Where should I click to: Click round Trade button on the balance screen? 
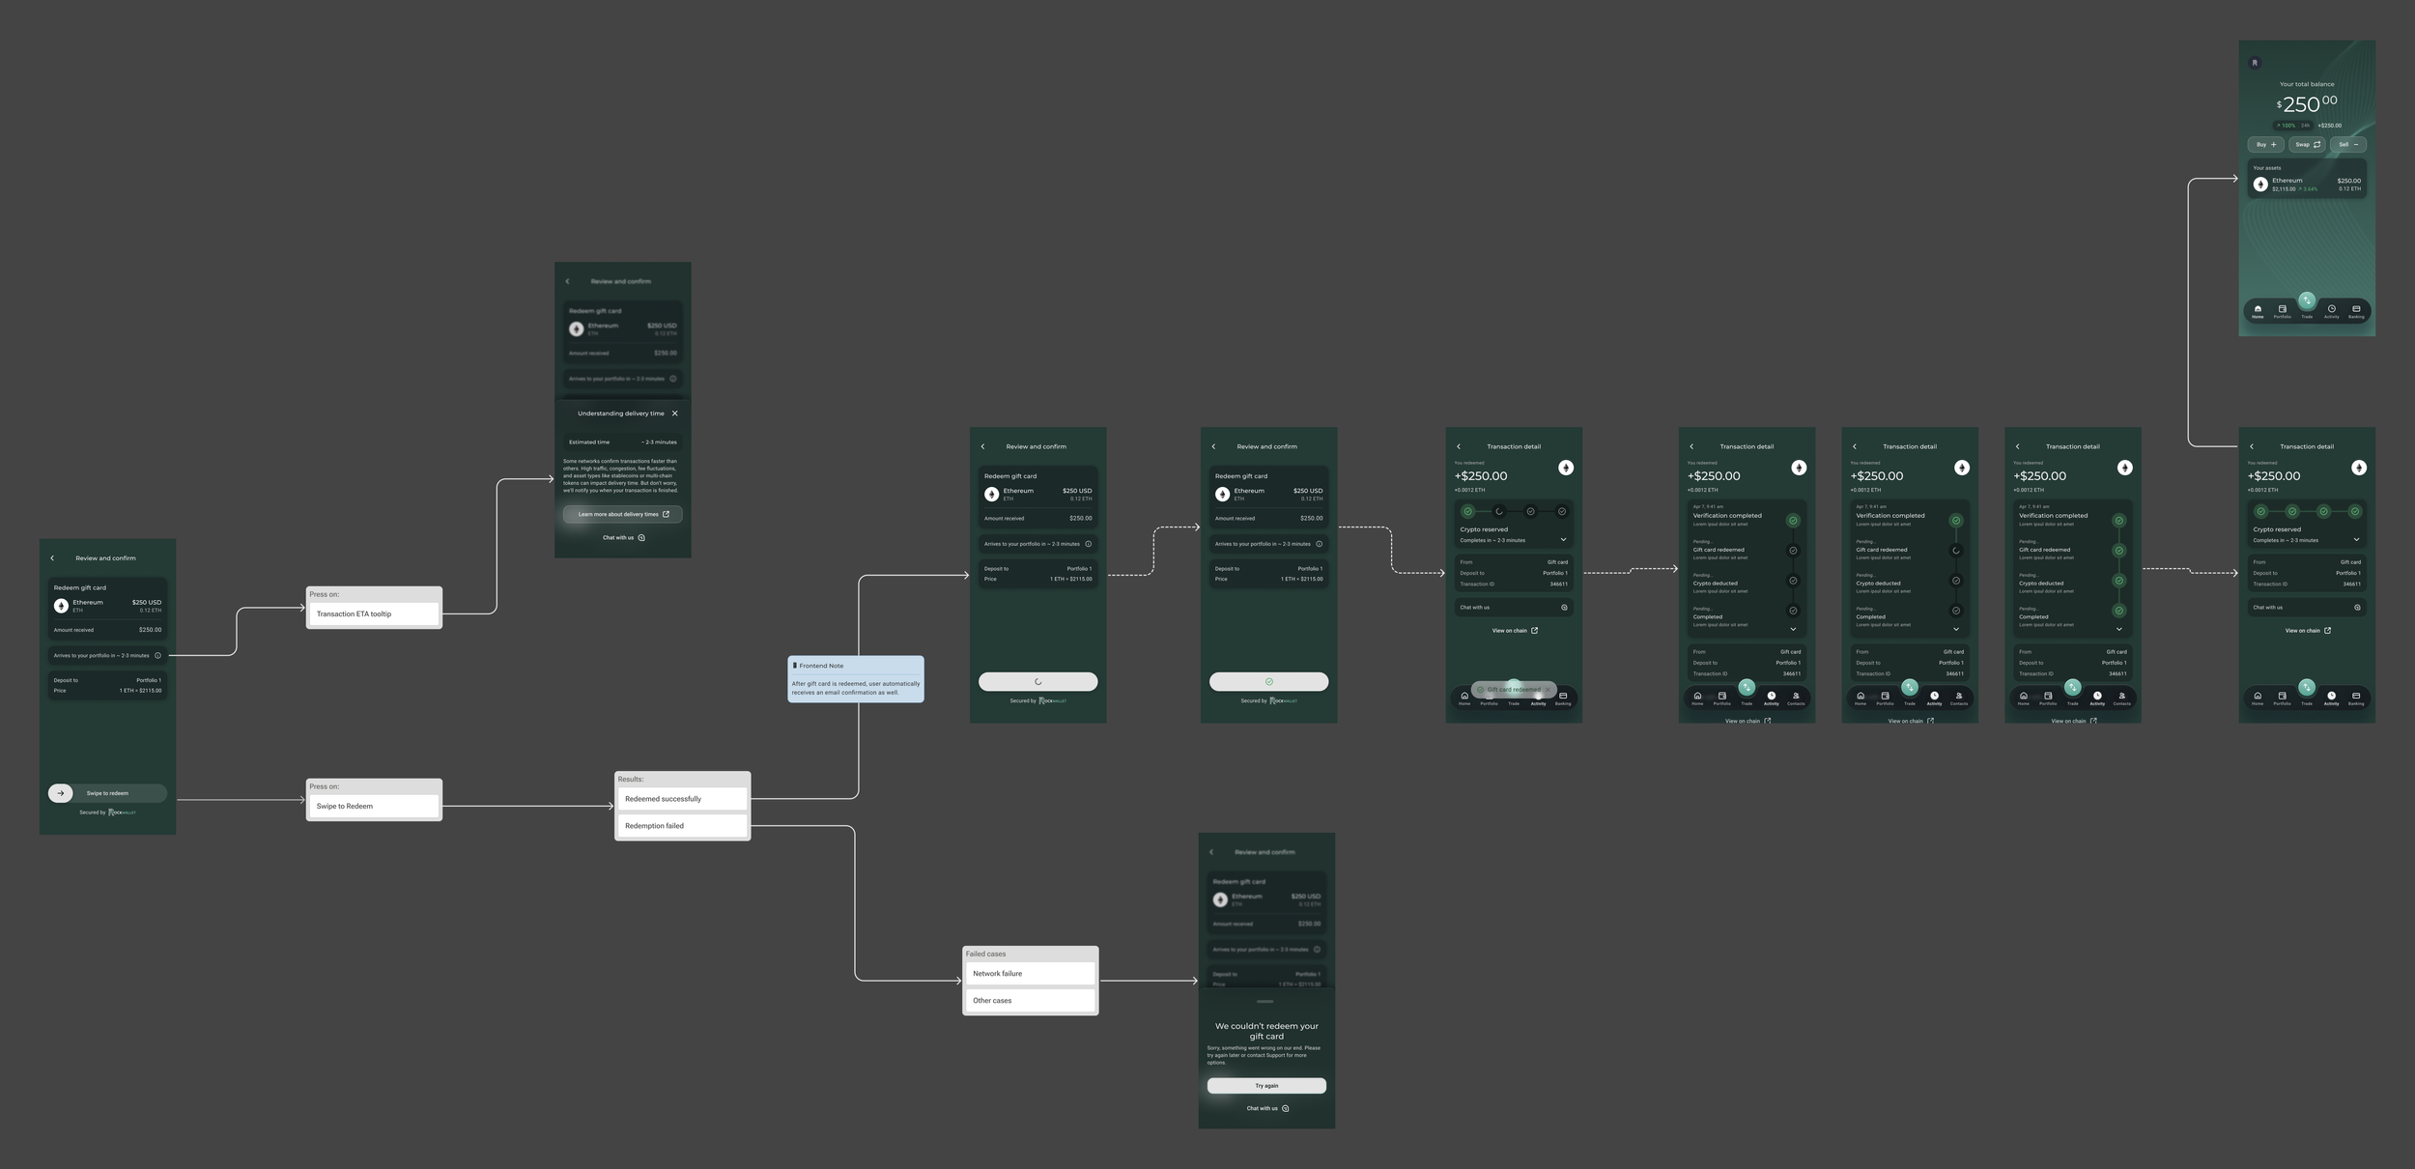tap(2307, 300)
